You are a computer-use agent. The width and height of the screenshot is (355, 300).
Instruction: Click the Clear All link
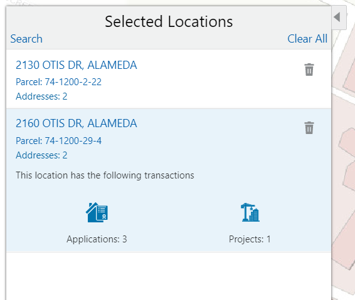(x=307, y=39)
